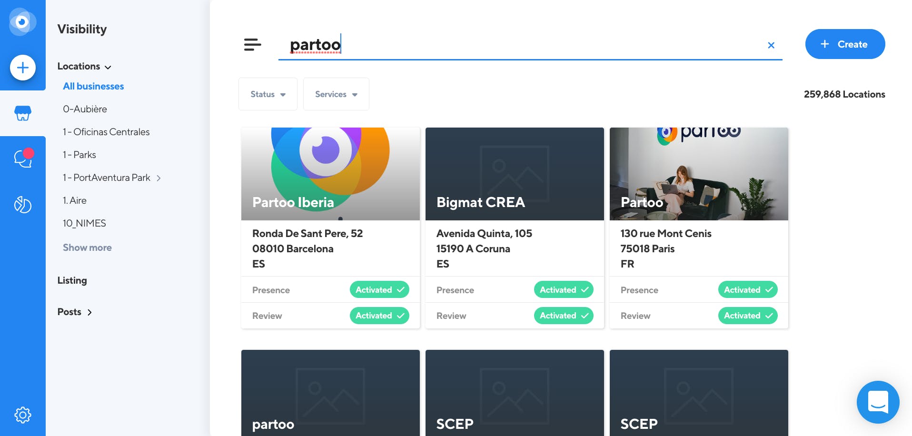Click the round plus quick-add button

pos(23,68)
